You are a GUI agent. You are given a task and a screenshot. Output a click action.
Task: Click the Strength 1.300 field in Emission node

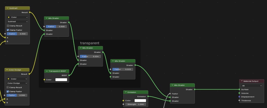136,104
